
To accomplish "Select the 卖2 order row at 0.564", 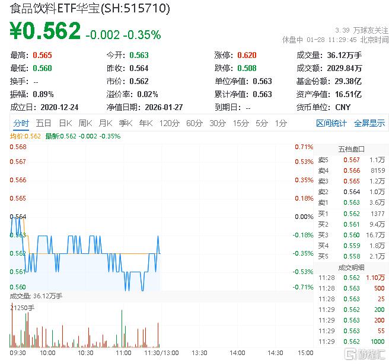I will [352, 192].
